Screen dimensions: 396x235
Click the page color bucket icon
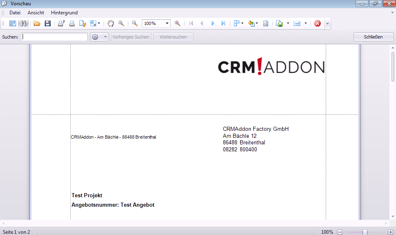tap(251, 23)
